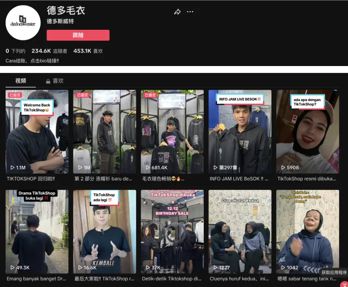The image size is (348, 287).
Task: Switch to the locked 喜欢 tab
Action: pos(55,81)
